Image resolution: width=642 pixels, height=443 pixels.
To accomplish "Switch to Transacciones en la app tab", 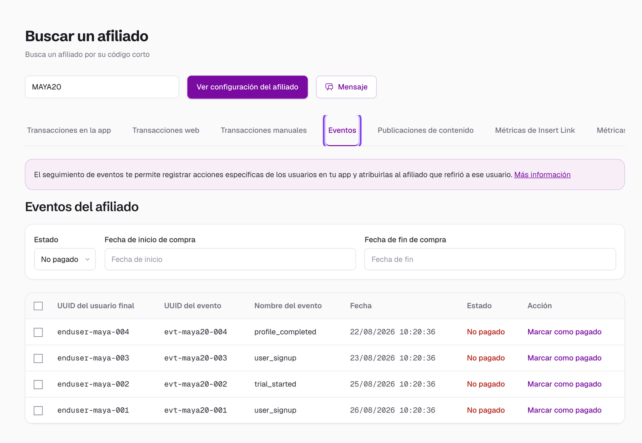I will click(x=69, y=130).
